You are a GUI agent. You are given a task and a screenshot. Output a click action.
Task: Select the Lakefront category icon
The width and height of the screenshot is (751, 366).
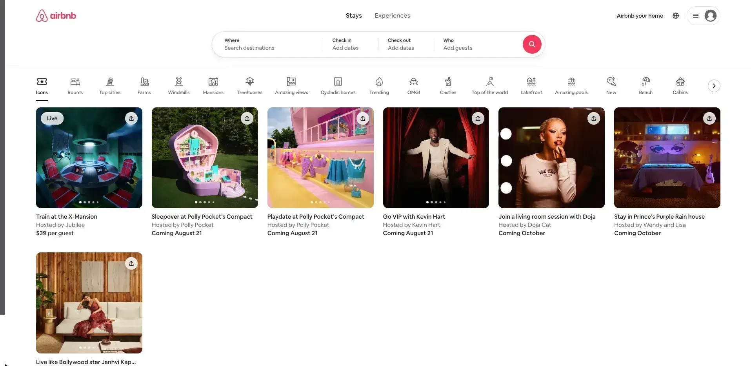click(x=531, y=86)
